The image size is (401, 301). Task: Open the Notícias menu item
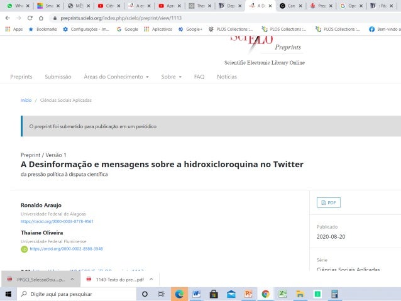(227, 77)
